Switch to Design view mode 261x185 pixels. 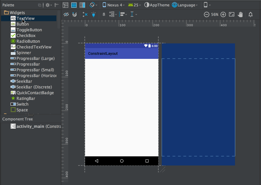(x=66, y=5)
